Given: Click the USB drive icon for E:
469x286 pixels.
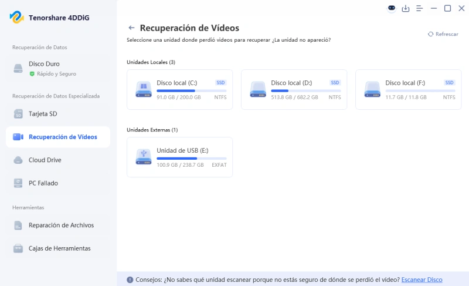Looking at the screenshot, I should tap(144, 157).
